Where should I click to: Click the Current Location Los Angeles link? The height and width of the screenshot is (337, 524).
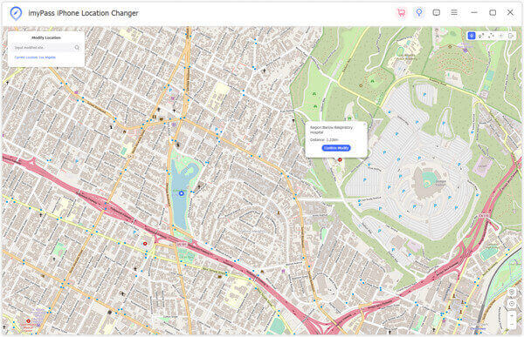click(35, 57)
